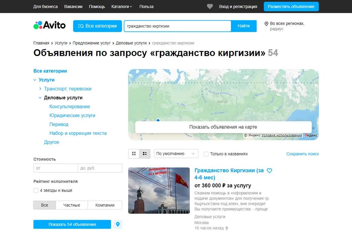Check the '4 звезды и выше' rating filter
352x238 pixels.
pyautogui.click(x=35, y=190)
